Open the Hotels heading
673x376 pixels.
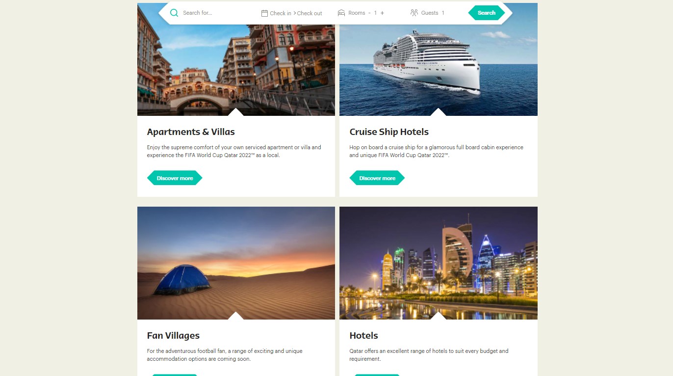363,335
